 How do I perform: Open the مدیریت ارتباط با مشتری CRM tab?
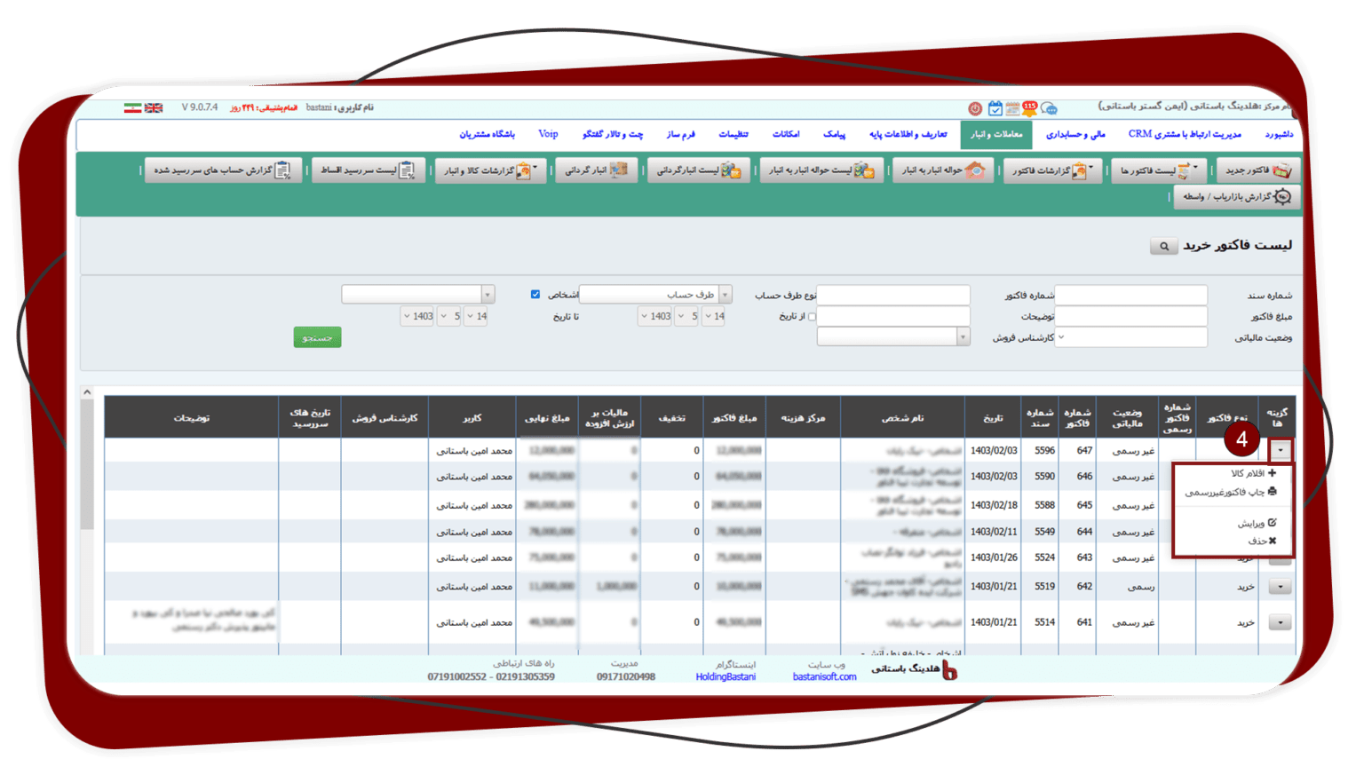[x=1185, y=135]
